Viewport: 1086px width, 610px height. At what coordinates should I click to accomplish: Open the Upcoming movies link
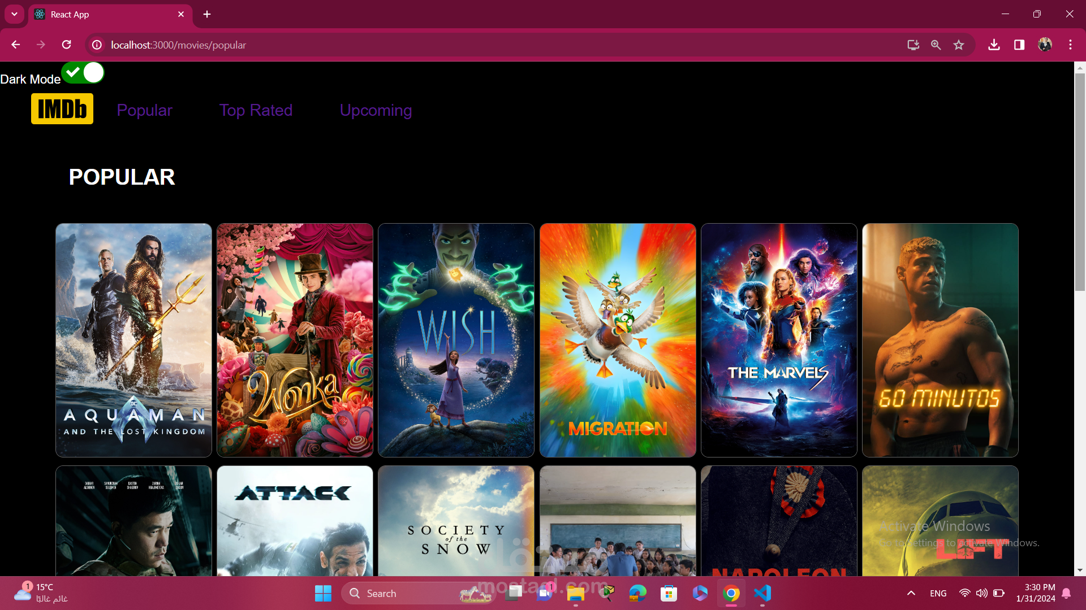click(x=376, y=110)
